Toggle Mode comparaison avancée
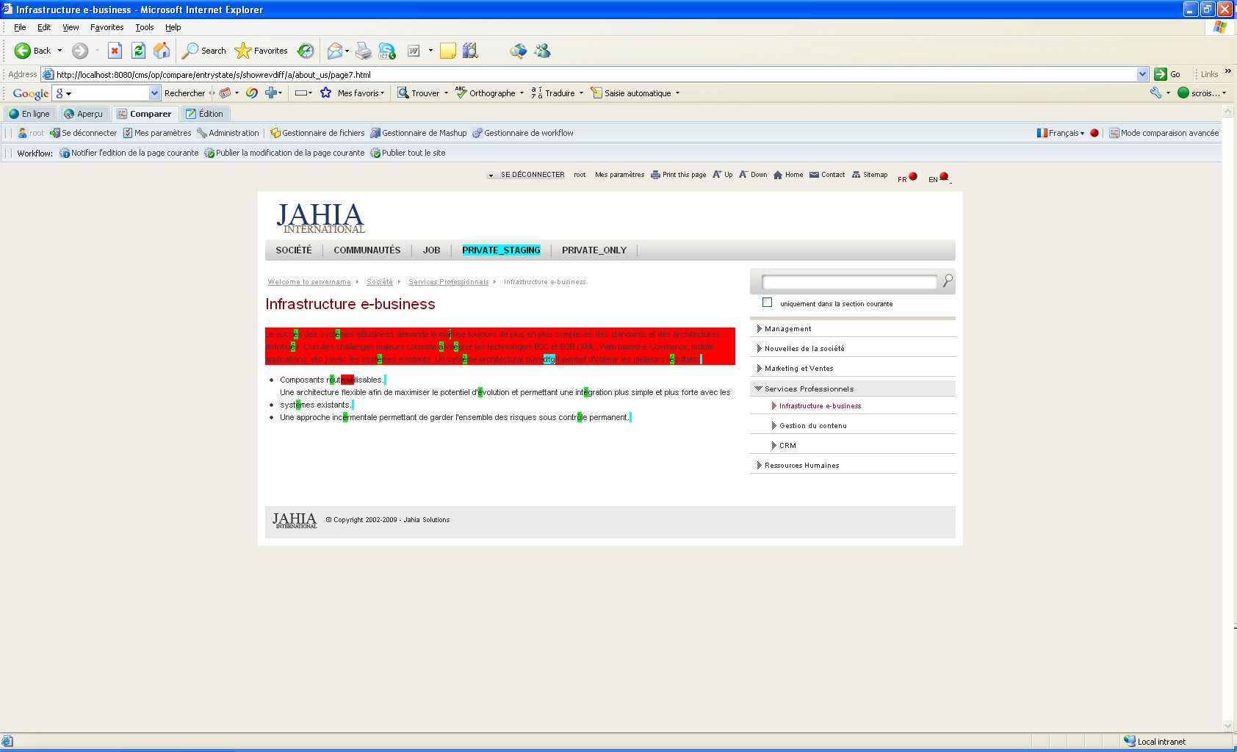 [1164, 133]
